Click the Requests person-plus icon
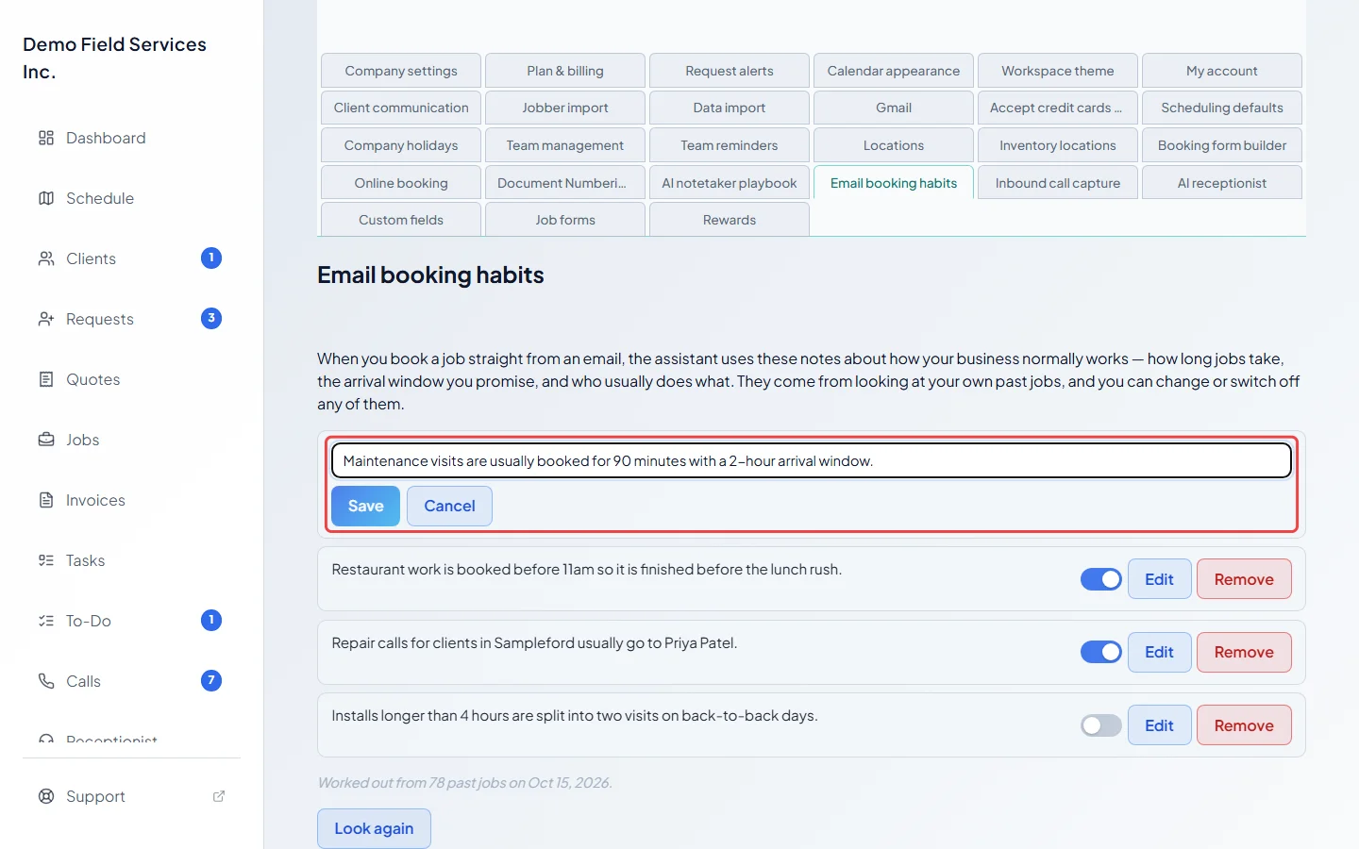Viewport: 1359px width, 849px height. pyautogui.click(x=46, y=319)
